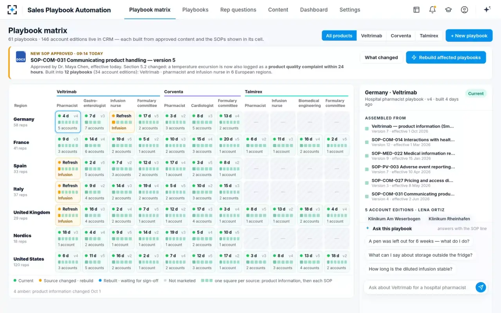Select Klinikum Rheinhafen account chip

coord(449,219)
